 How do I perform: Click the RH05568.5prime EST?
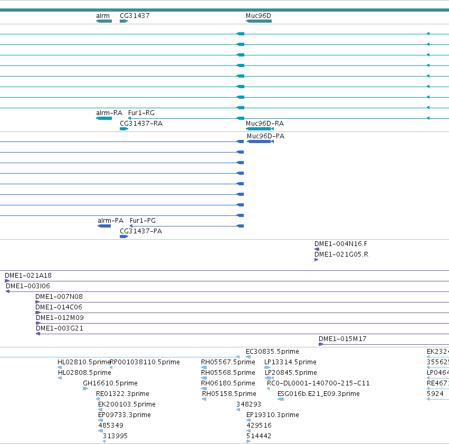[x=204, y=378]
